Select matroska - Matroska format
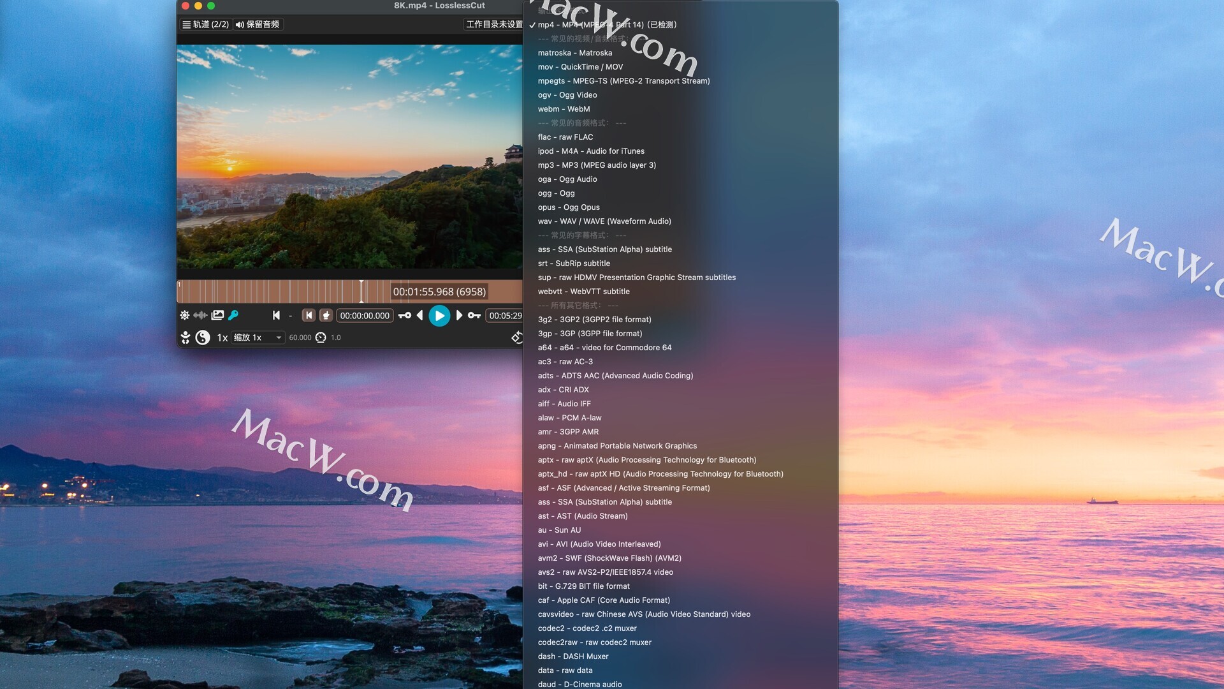This screenshot has height=689, width=1224. coord(574,53)
